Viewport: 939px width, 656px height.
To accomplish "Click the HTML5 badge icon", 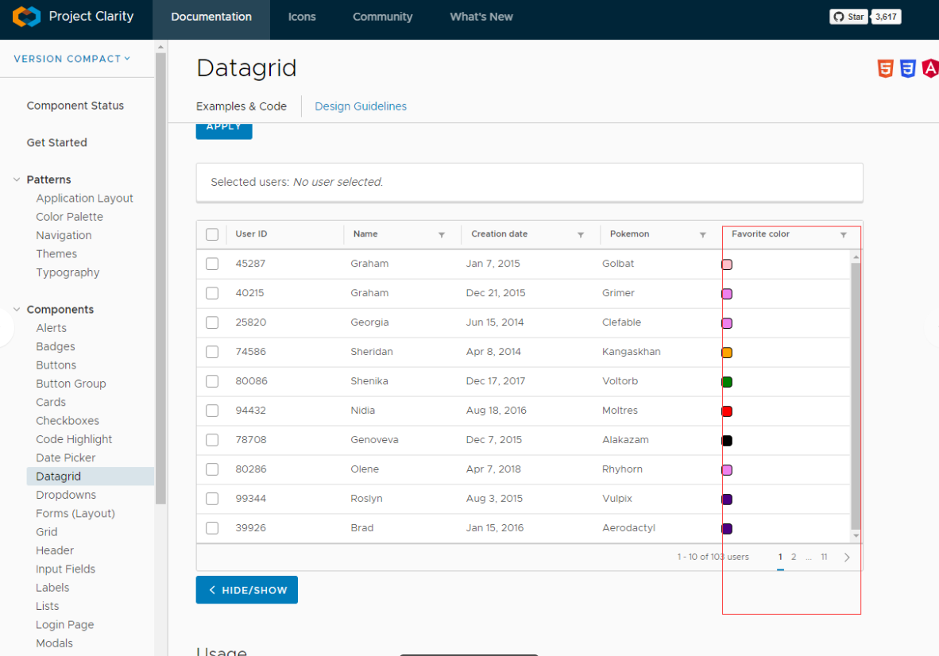I will [885, 68].
